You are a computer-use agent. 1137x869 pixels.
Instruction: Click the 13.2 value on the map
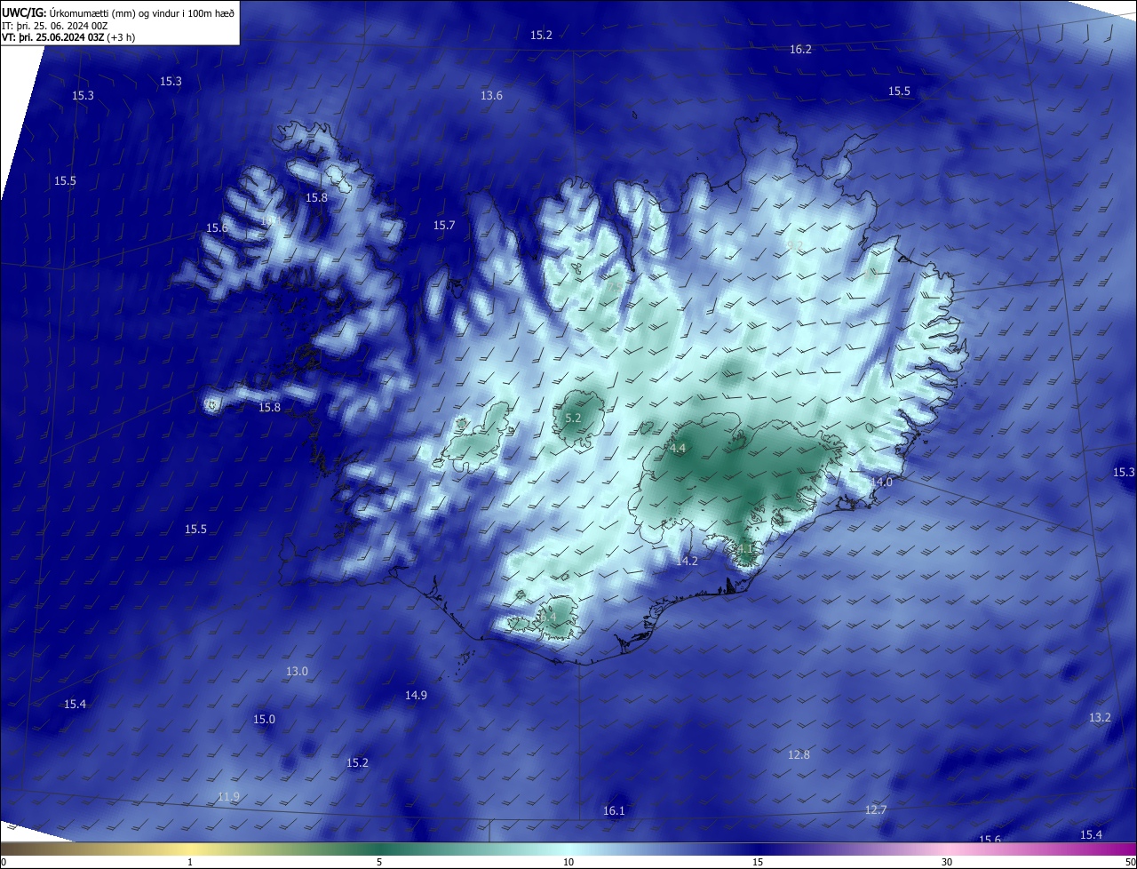1100,717
